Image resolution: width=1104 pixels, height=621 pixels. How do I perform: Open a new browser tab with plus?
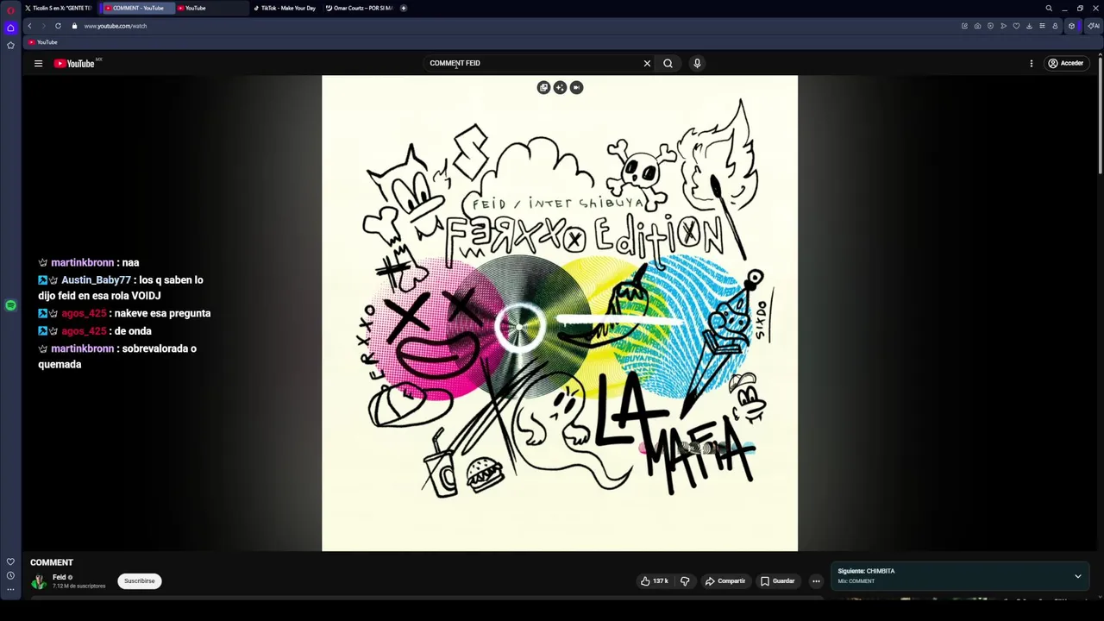coord(403,8)
